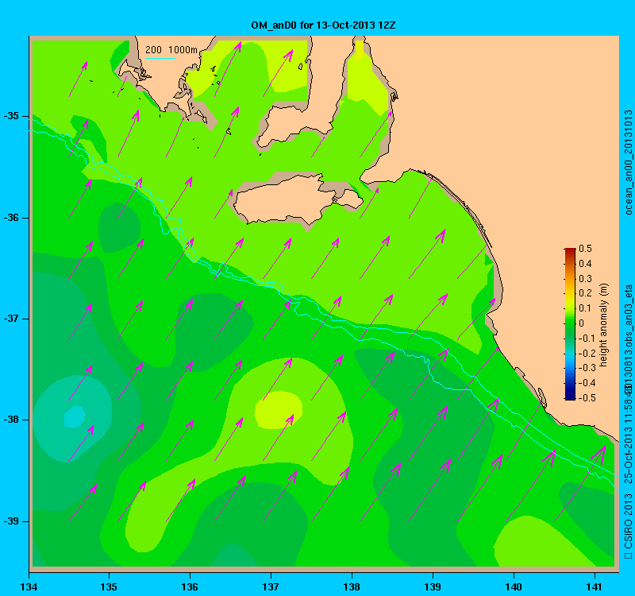Click the latitude -38 axis label
This screenshot has width=635, height=596.
tap(12, 420)
